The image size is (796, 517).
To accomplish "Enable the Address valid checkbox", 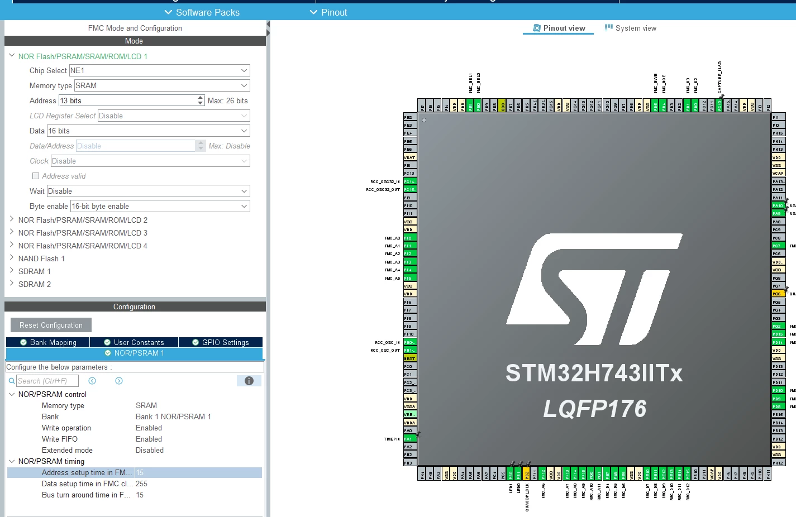I will (x=36, y=176).
